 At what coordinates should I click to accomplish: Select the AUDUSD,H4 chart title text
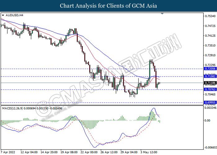14,15
